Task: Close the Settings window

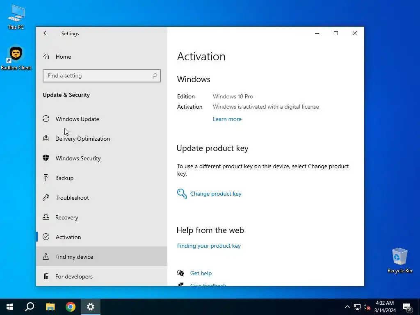Action: tap(355, 33)
